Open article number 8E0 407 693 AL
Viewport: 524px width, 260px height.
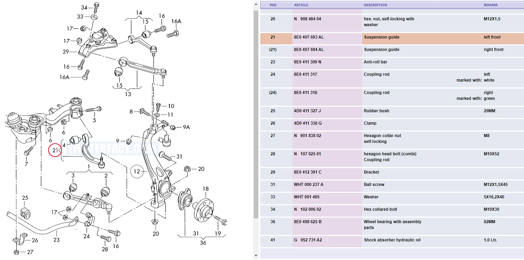[x=309, y=37]
